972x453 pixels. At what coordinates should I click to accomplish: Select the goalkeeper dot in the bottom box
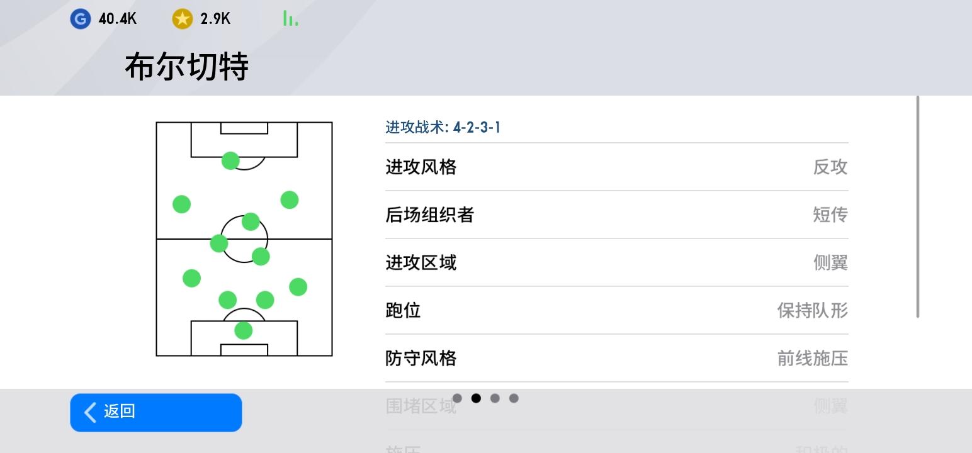244,330
